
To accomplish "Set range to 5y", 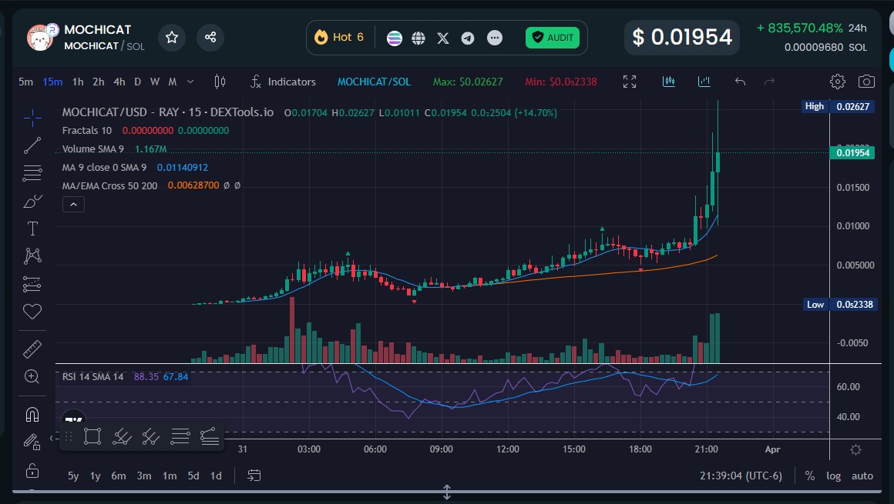I will (x=73, y=476).
